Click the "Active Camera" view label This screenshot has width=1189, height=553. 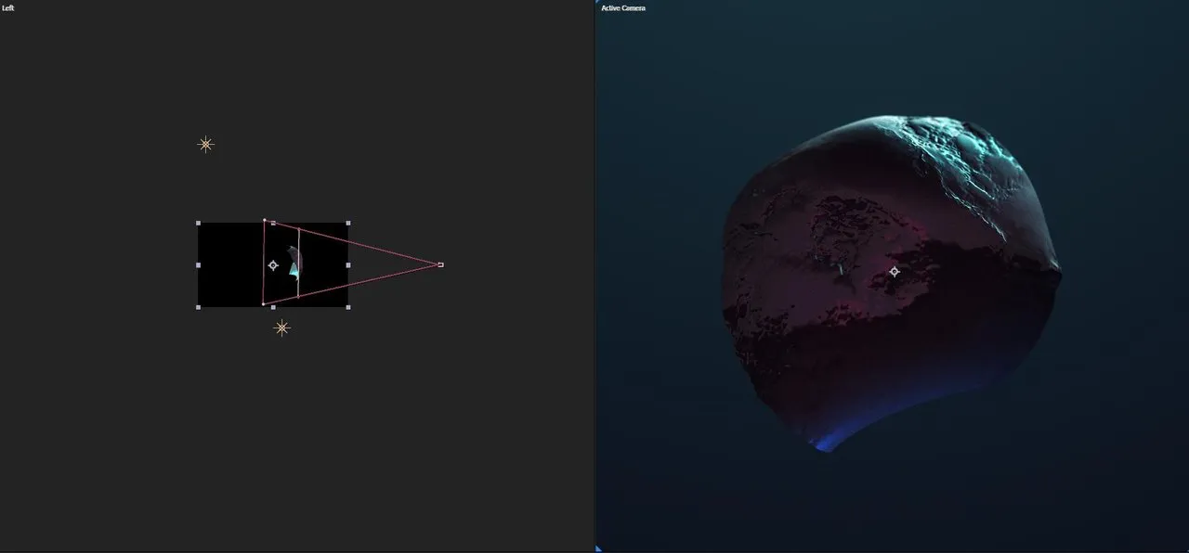[623, 7]
